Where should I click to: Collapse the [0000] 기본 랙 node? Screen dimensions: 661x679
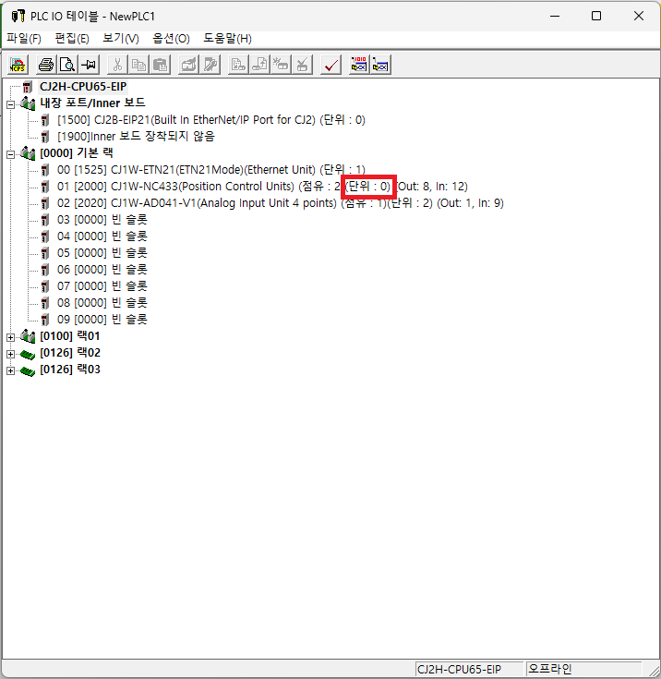click(x=10, y=154)
